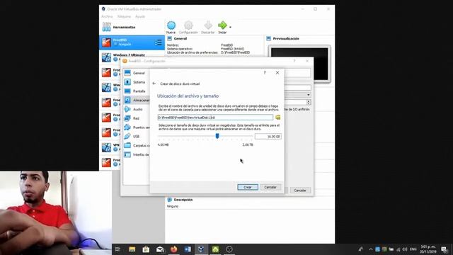The width and height of the screenshot is (453, 255).
Task: Click the help icon in Configuración title bar
Action: click(x=294, y=61)
